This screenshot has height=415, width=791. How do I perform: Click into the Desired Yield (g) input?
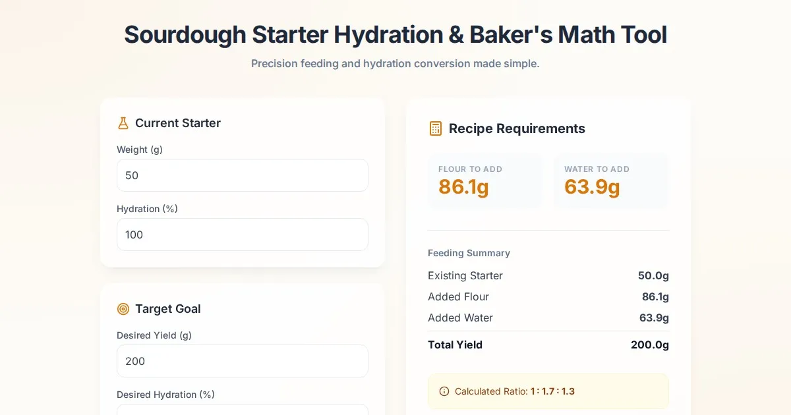242,361
